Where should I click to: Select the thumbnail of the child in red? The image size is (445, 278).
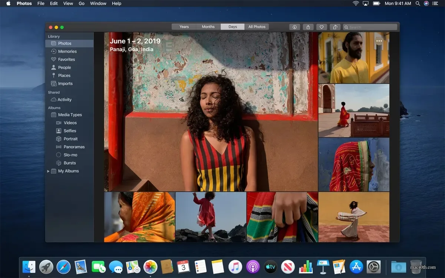point(211,217)
